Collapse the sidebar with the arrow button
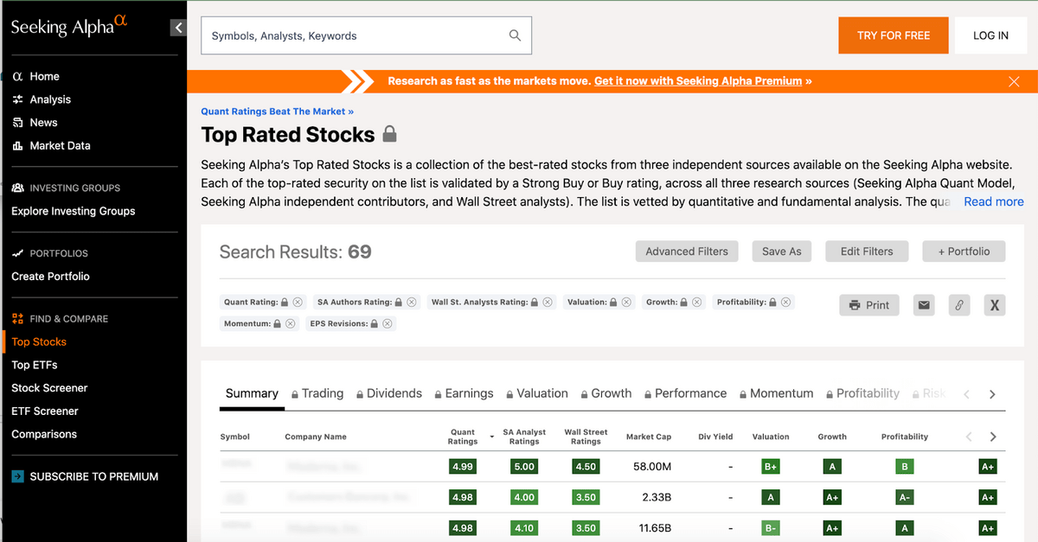Image resolution: width=1038 pixels, height=542 pixels. 178,28
